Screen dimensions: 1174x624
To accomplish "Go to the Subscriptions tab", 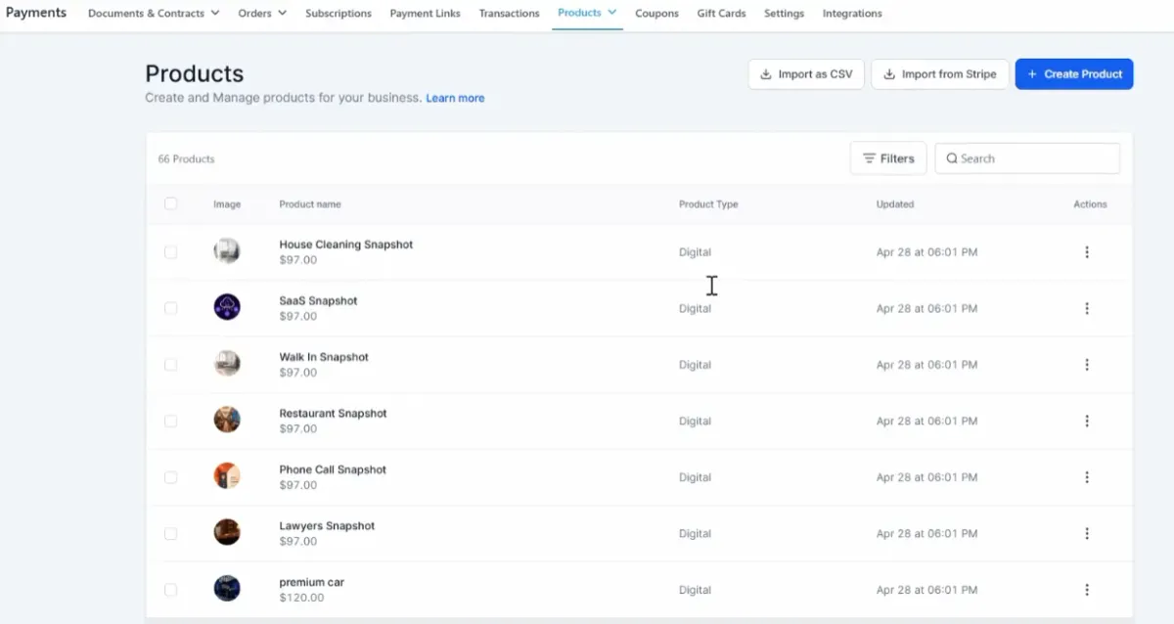I will [x=339, y=14].
